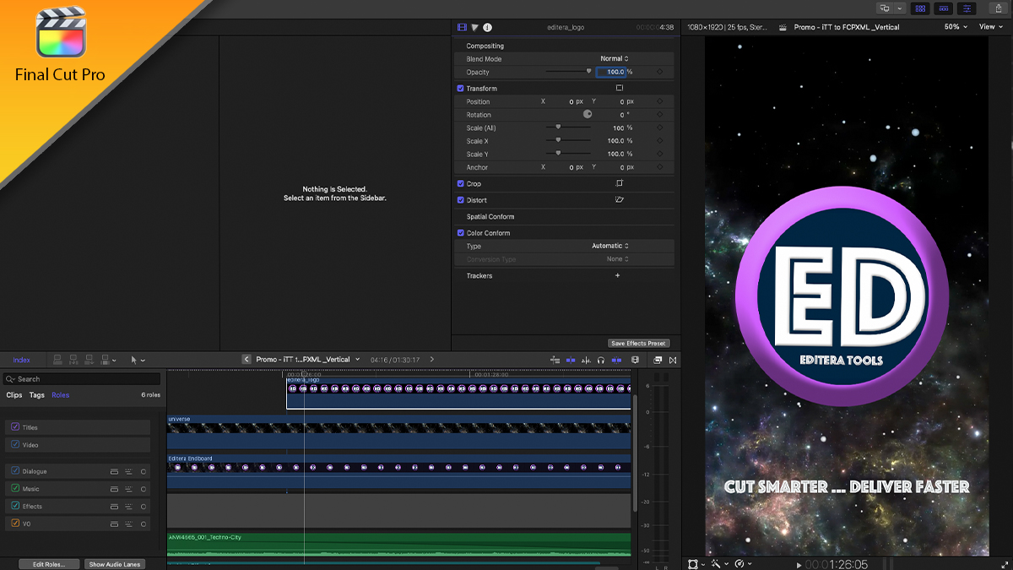Open the tools selection dropdown next to arrow
1013x570 pixels.
(x=142, y=359)
